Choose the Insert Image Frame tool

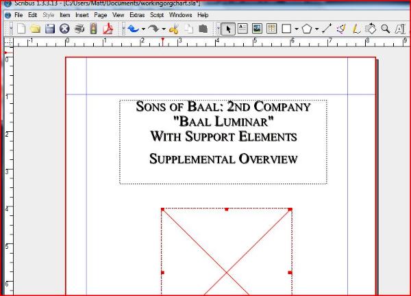click(x=257, y=29)
